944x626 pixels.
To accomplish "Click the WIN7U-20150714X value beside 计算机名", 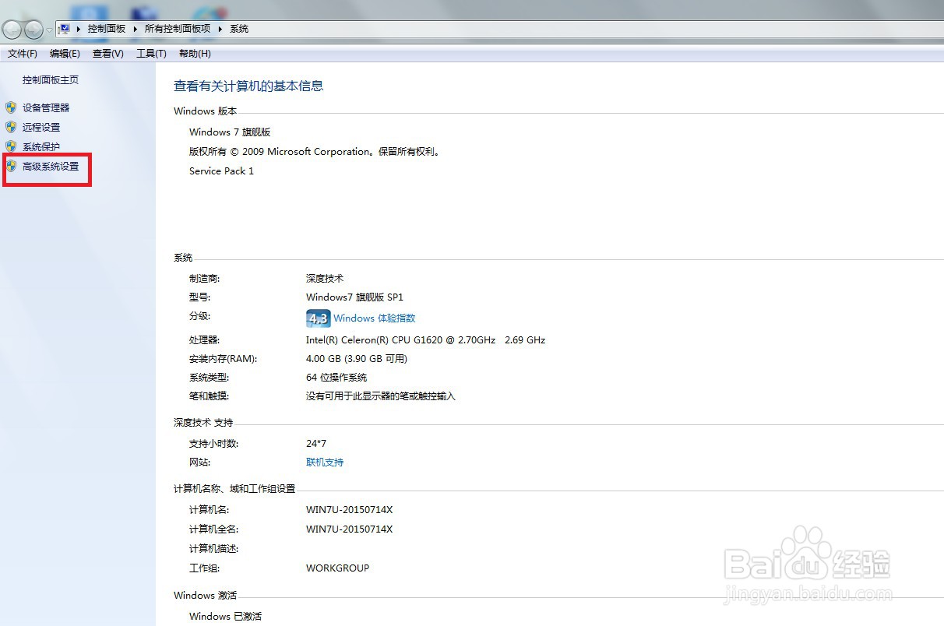I will [350, 510].
